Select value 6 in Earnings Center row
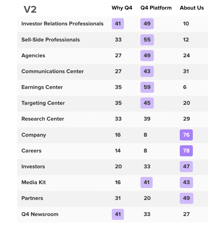223x228 pixels. tap(185, 87)
